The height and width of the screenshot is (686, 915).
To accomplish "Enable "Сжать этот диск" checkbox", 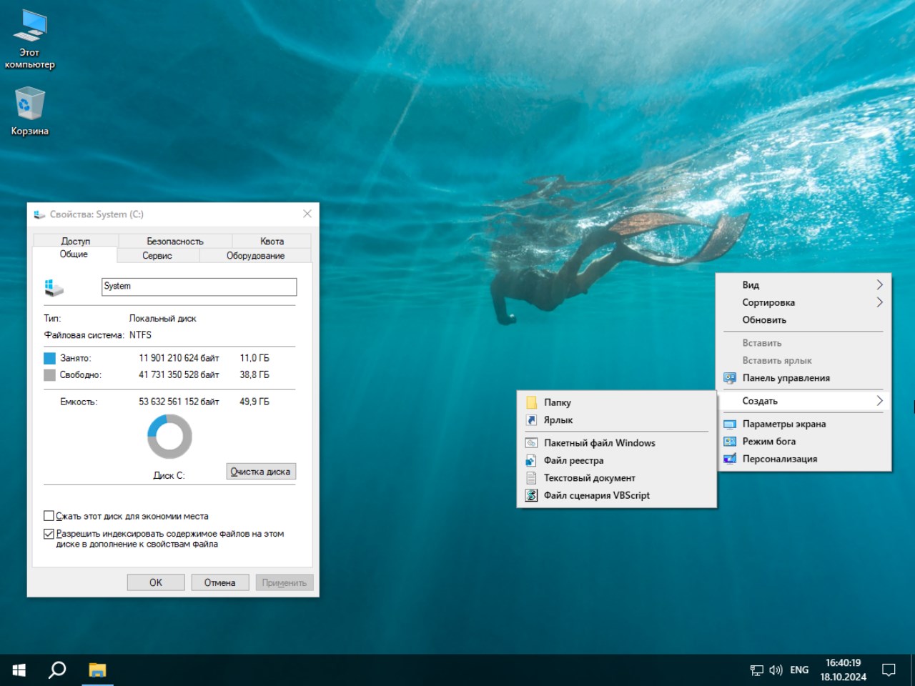I will click(x=49, y=516).
